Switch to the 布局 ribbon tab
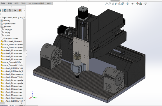This screenshot has width=162, height=106. pyautogui.click(x=3, y=3)
